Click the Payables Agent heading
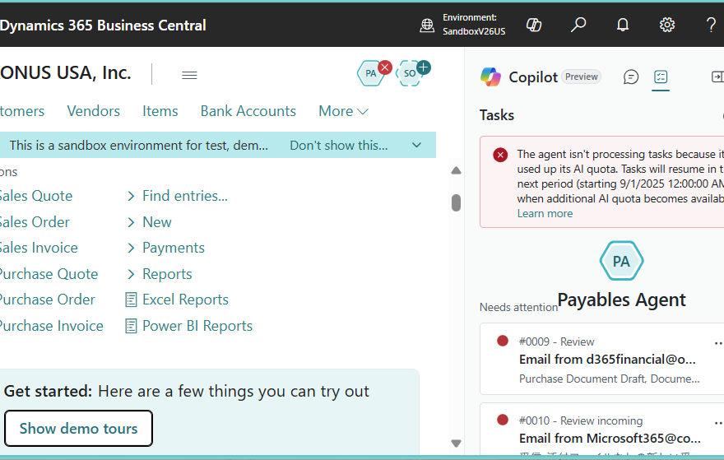The height and width of the screenshot is (460, 724). click(x=621, y=300)
